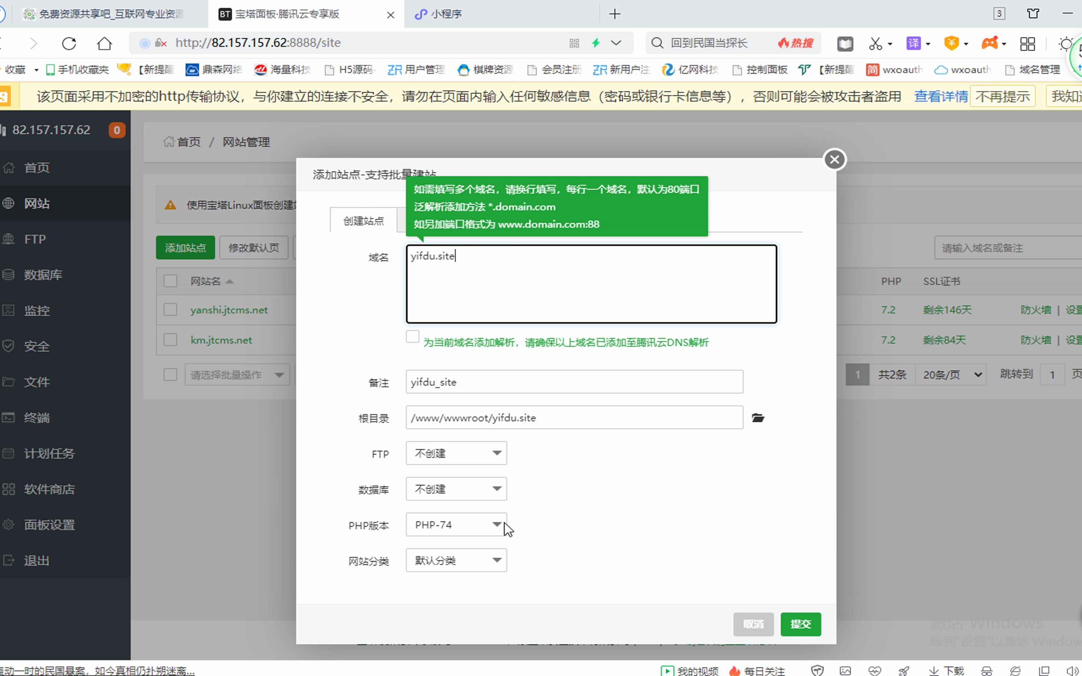Click 不再提示 in the warning bar

click(x=1002, y=97)
